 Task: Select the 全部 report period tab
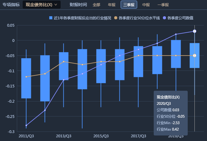(96, 5)
